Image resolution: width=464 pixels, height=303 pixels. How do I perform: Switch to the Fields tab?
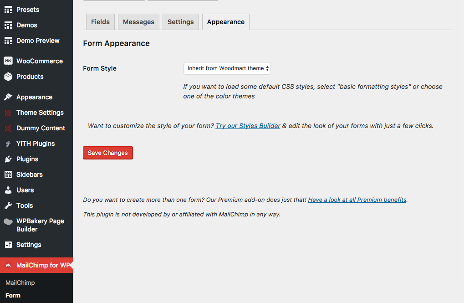pyautogui.click(x=100, y=22)
